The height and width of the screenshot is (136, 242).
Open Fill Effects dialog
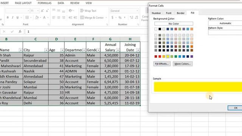162,64
